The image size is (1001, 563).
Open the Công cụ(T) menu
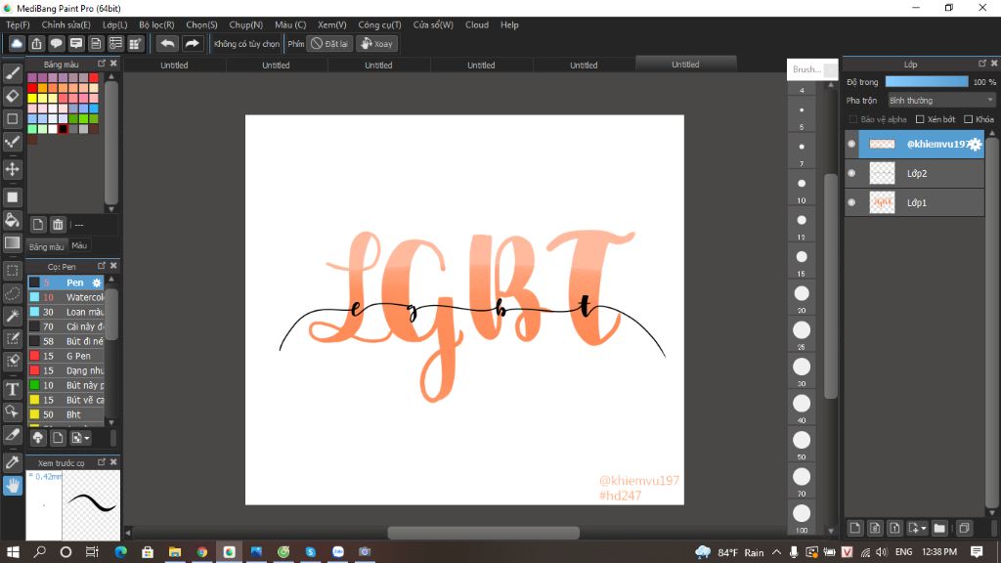[x=379, y=24]
